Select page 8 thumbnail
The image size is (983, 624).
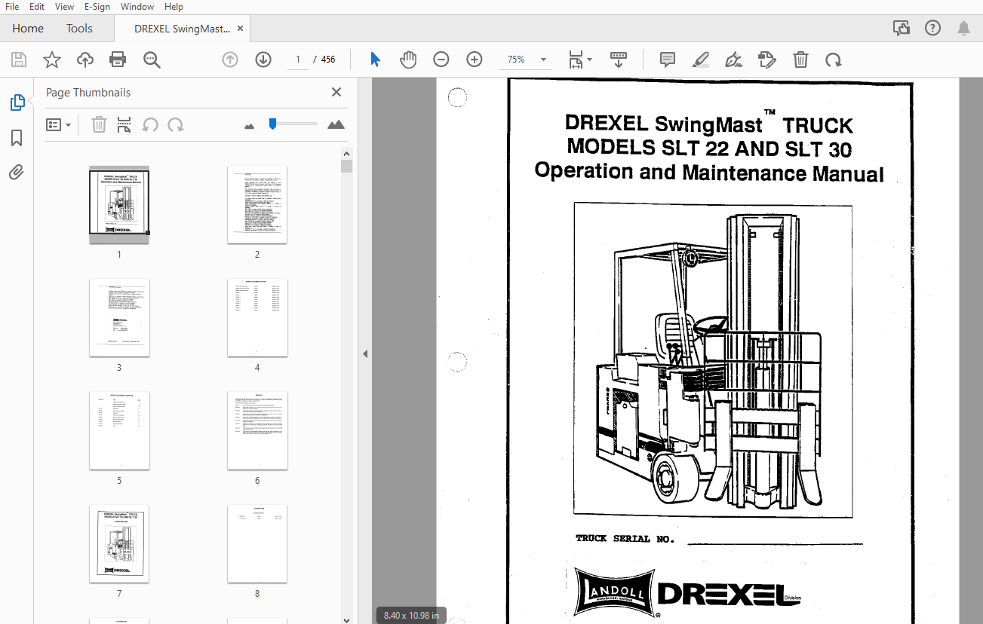point(257,543)
